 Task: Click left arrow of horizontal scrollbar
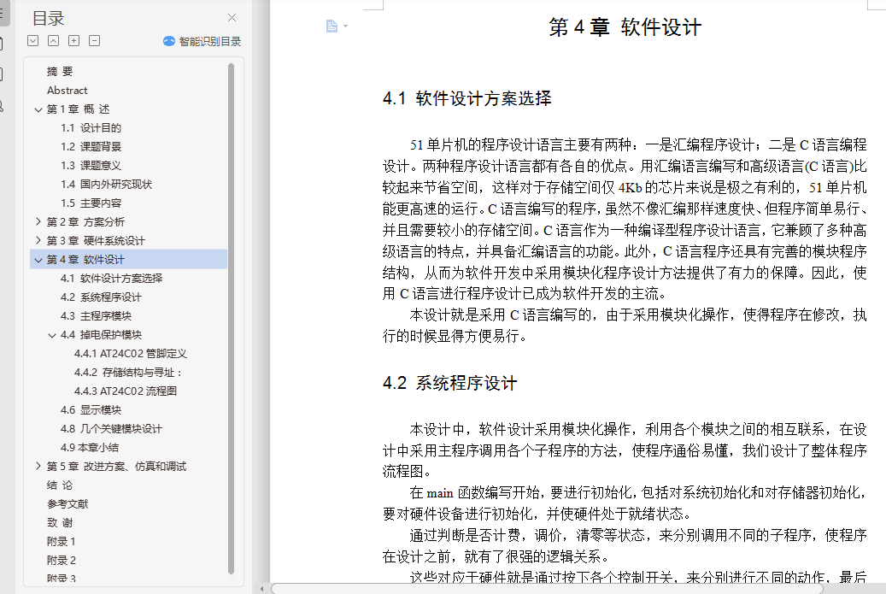coord(261,589)
